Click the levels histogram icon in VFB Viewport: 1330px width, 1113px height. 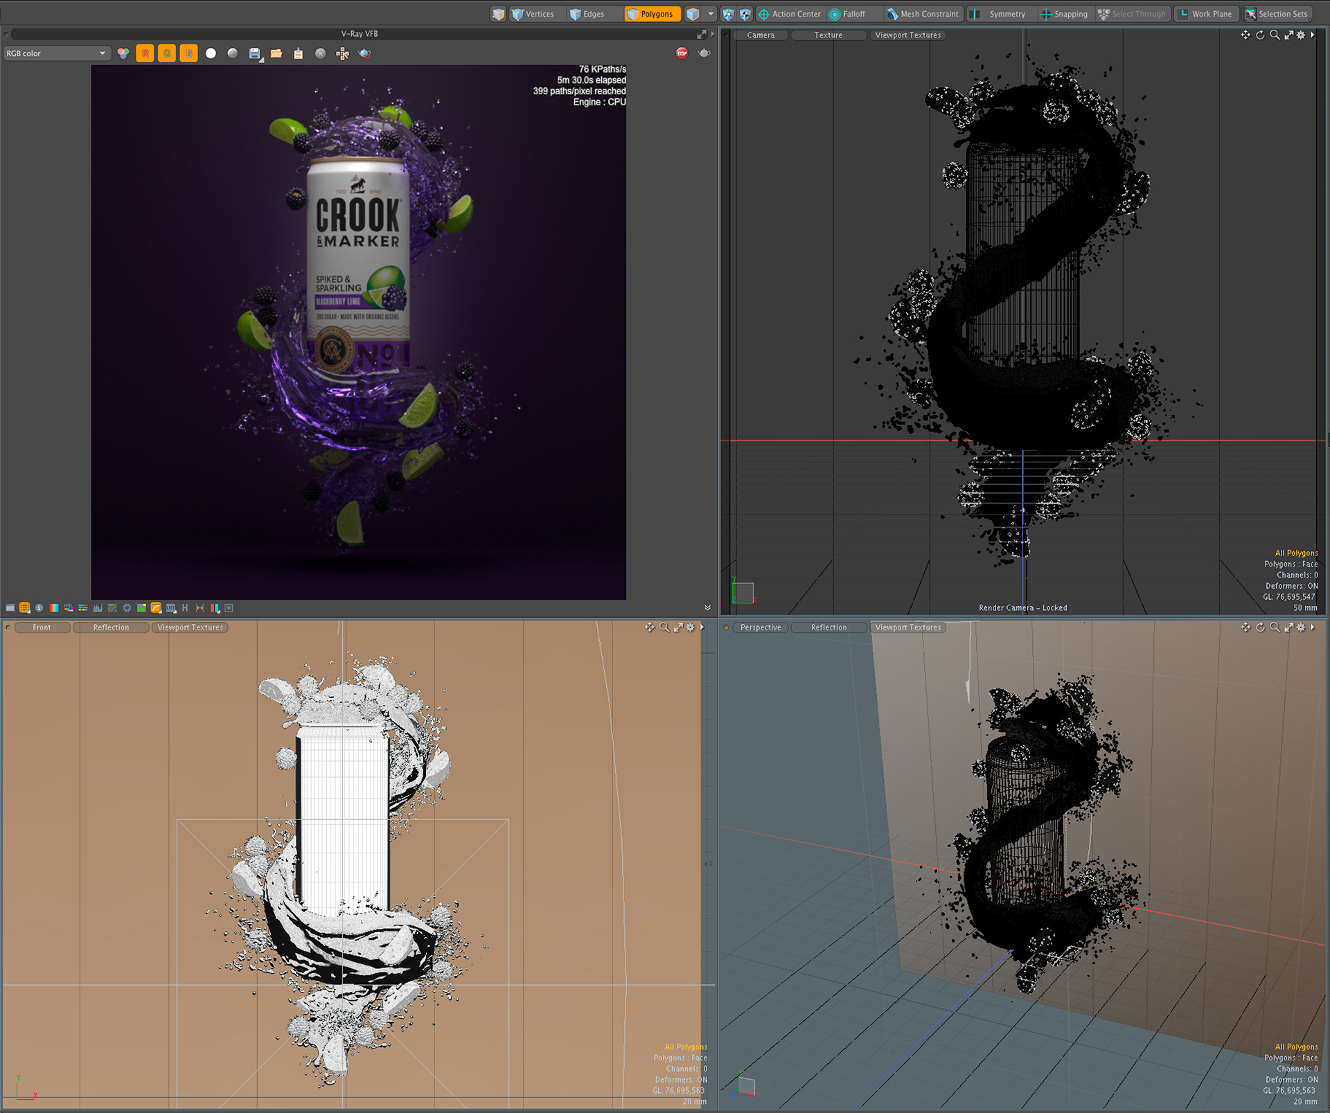(x=98, y=608)
